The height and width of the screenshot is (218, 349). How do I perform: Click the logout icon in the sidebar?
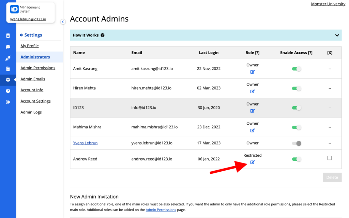click(8, 102)
